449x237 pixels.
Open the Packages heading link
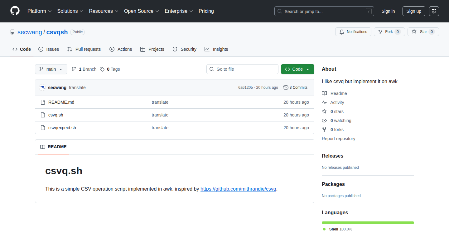[333, 184]
